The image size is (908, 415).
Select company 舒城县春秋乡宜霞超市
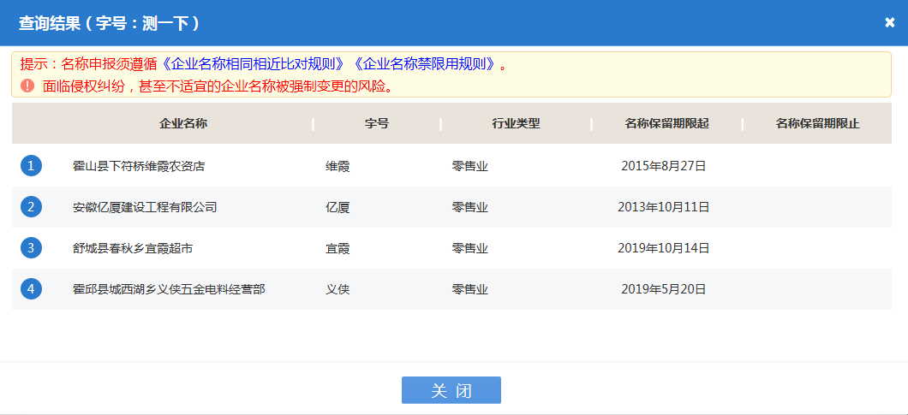(133, 248)
